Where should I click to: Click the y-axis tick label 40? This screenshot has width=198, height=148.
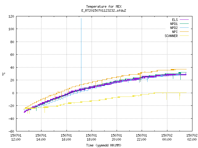(x=12, y=68)
